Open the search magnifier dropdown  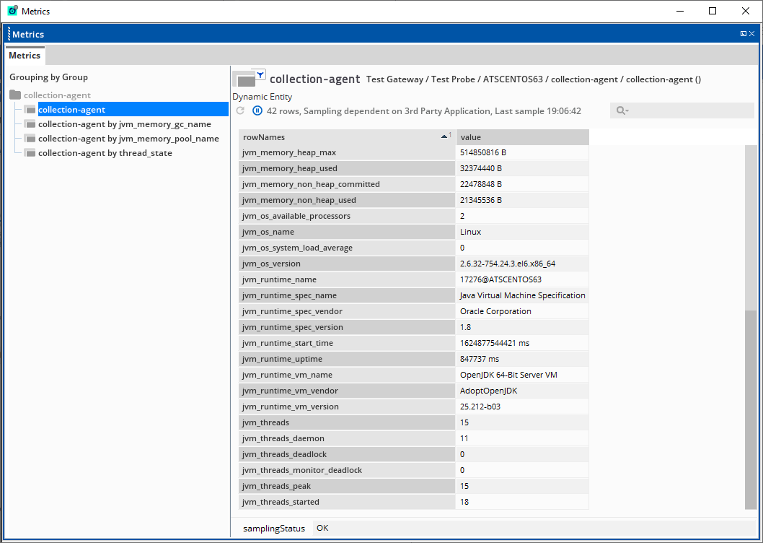(x=622, y=110)
